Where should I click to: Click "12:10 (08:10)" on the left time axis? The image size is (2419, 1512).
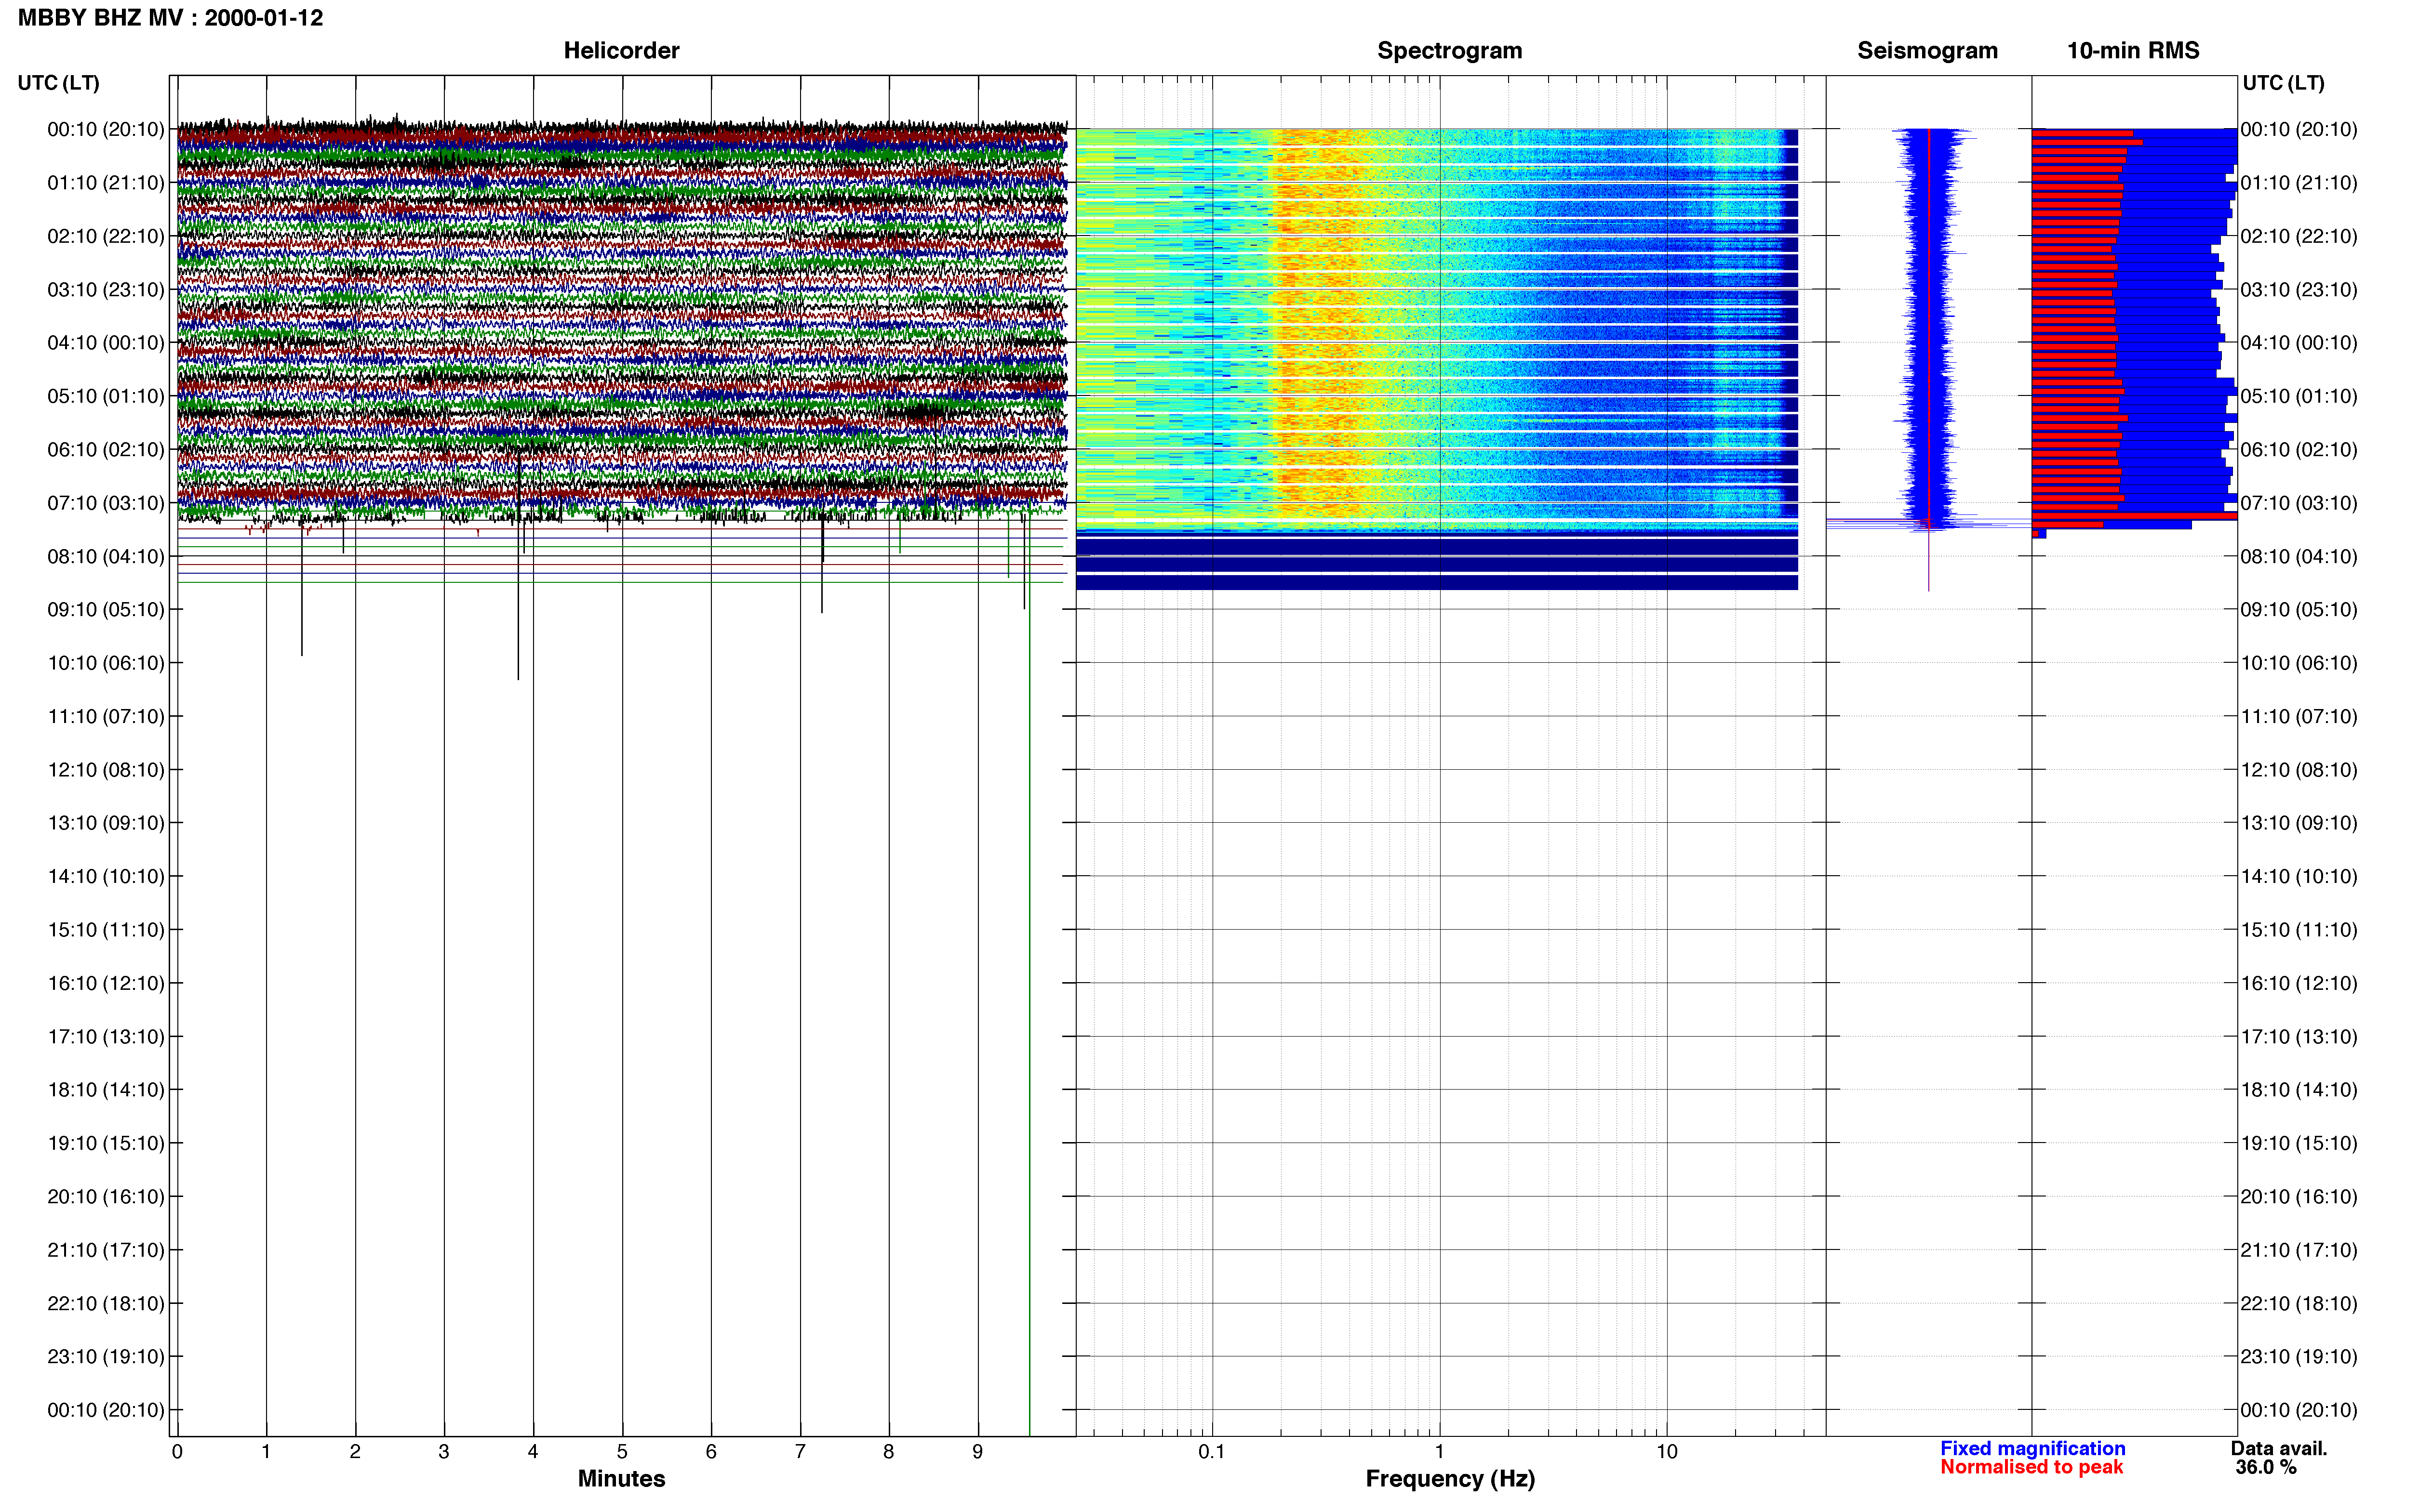click(x=106, y=770)
